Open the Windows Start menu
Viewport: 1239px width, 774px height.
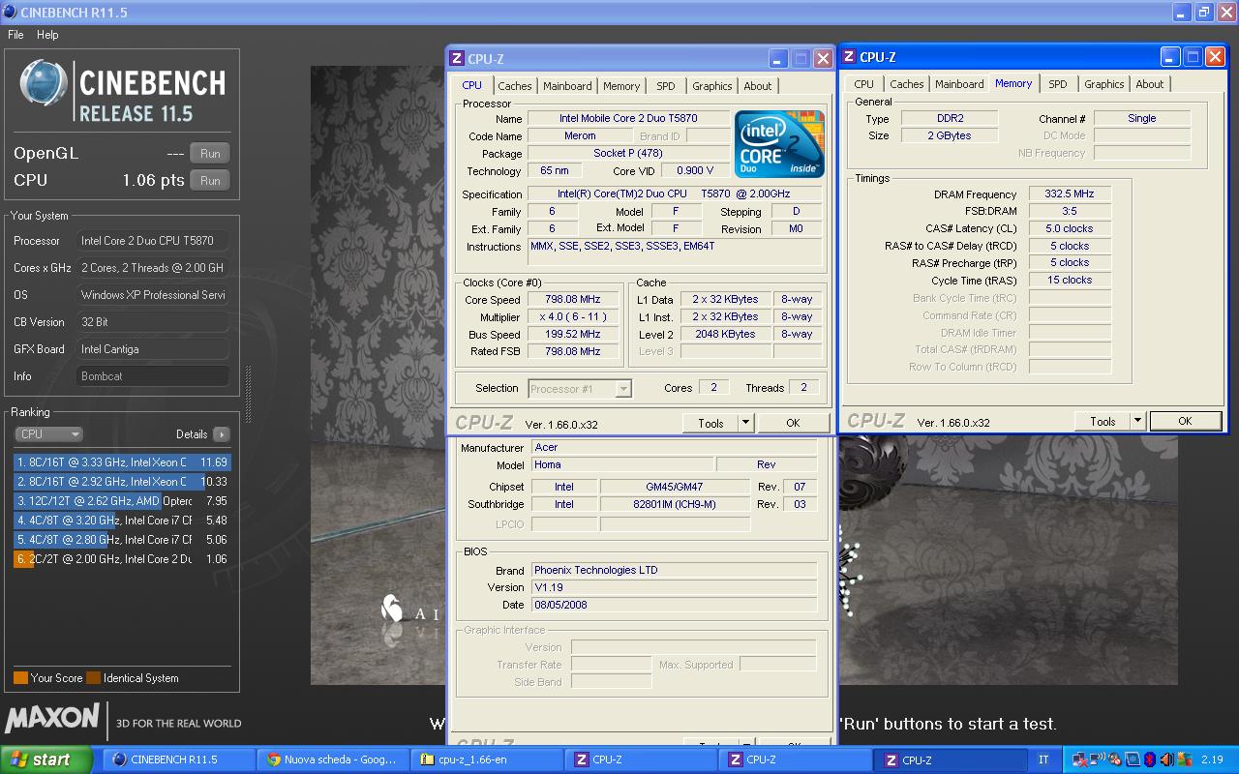pos(46,759)
